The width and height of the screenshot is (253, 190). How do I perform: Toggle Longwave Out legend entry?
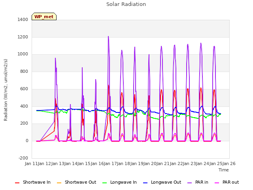point(162,182)
